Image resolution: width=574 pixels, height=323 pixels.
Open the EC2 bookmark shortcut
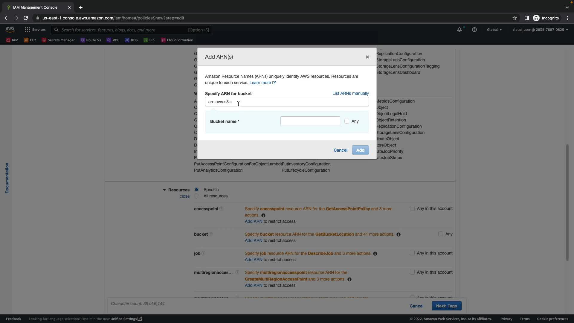point(30,40)
